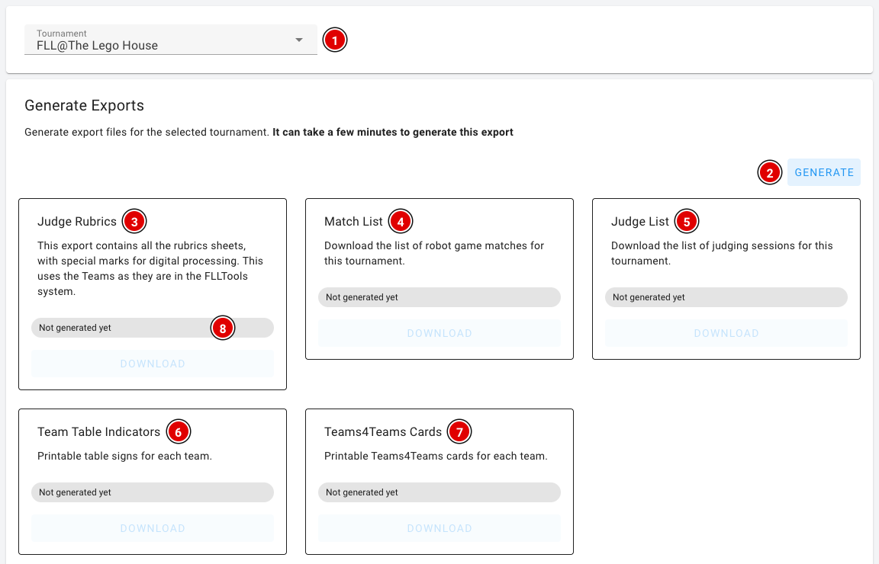Click the dropdown arrow beside FLL@The Lego House
This screenshot has height=564, width=879.
pos(299,40)
